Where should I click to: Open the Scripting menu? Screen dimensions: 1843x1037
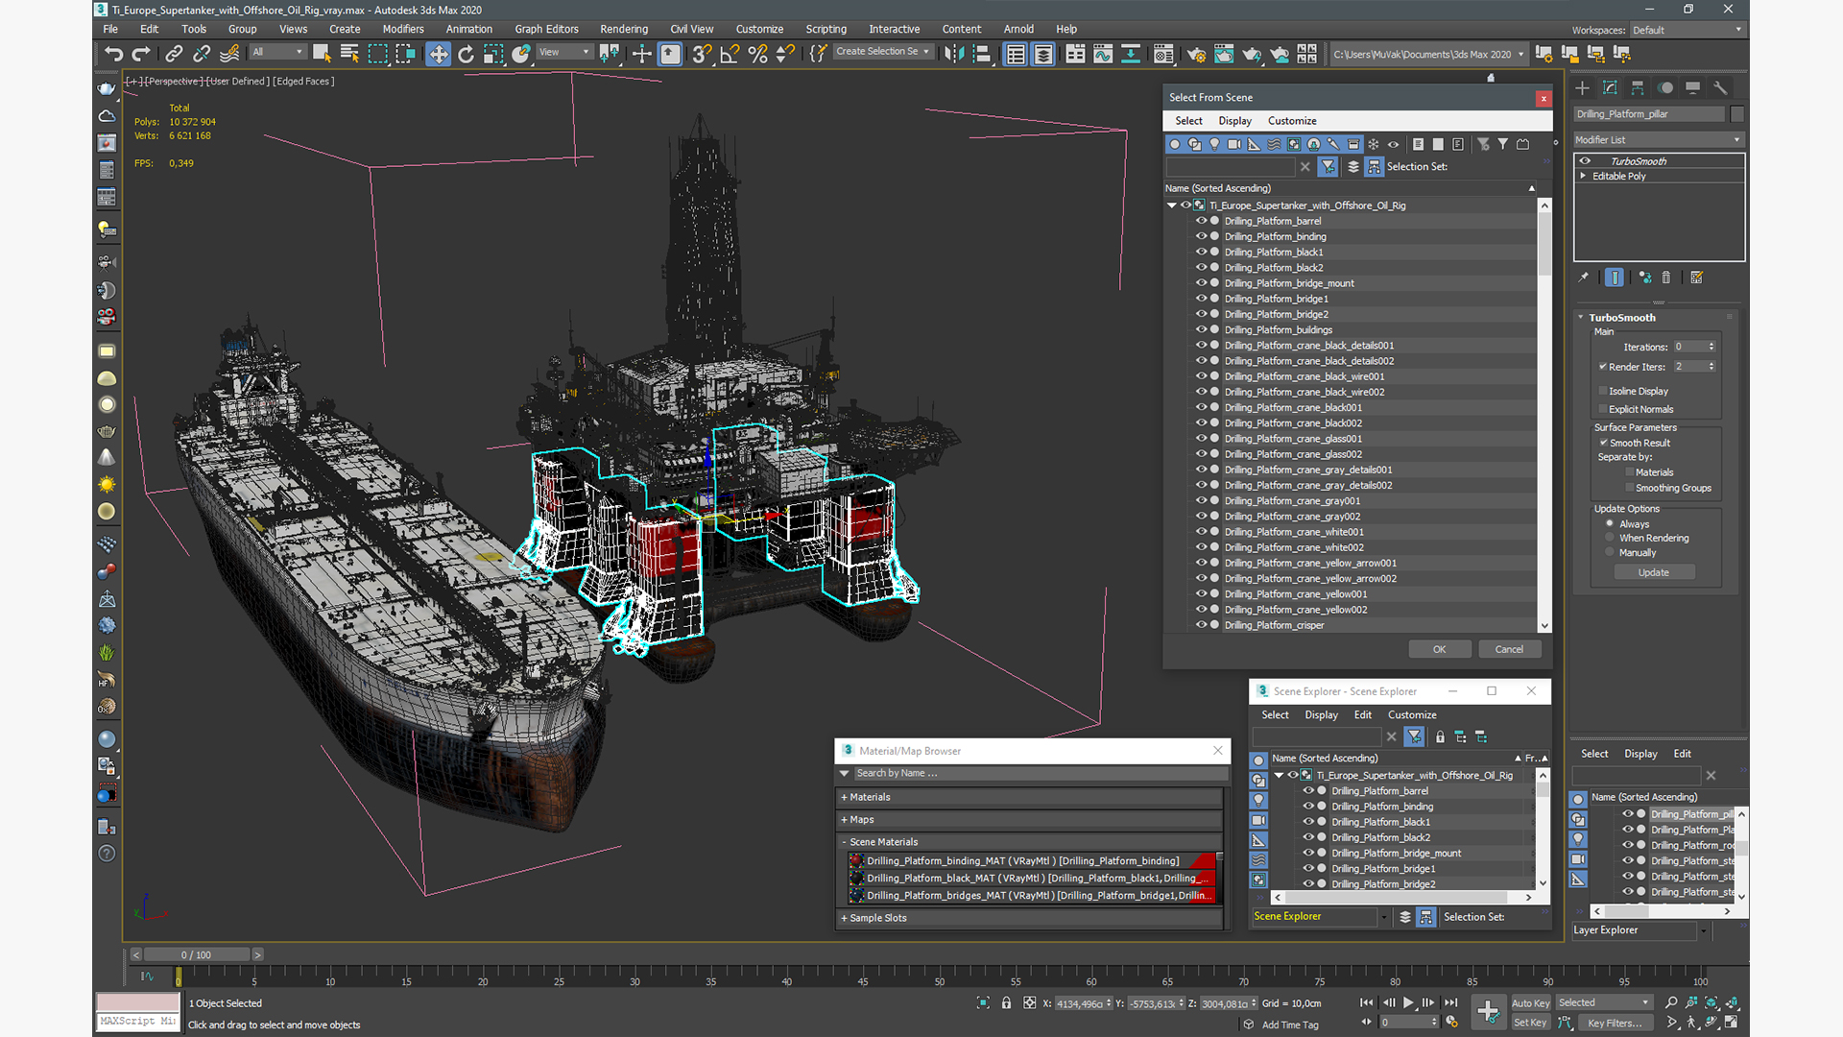[826, 29]
